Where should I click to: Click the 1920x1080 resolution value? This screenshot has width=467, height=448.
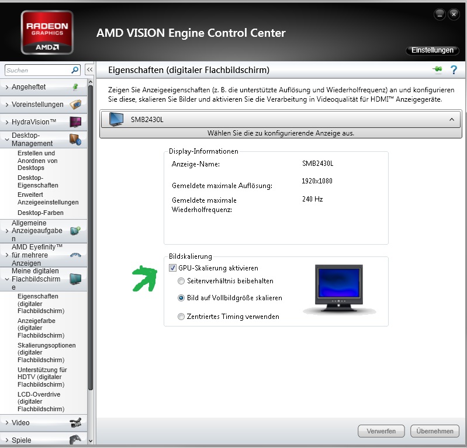click(x=317, y=181)
